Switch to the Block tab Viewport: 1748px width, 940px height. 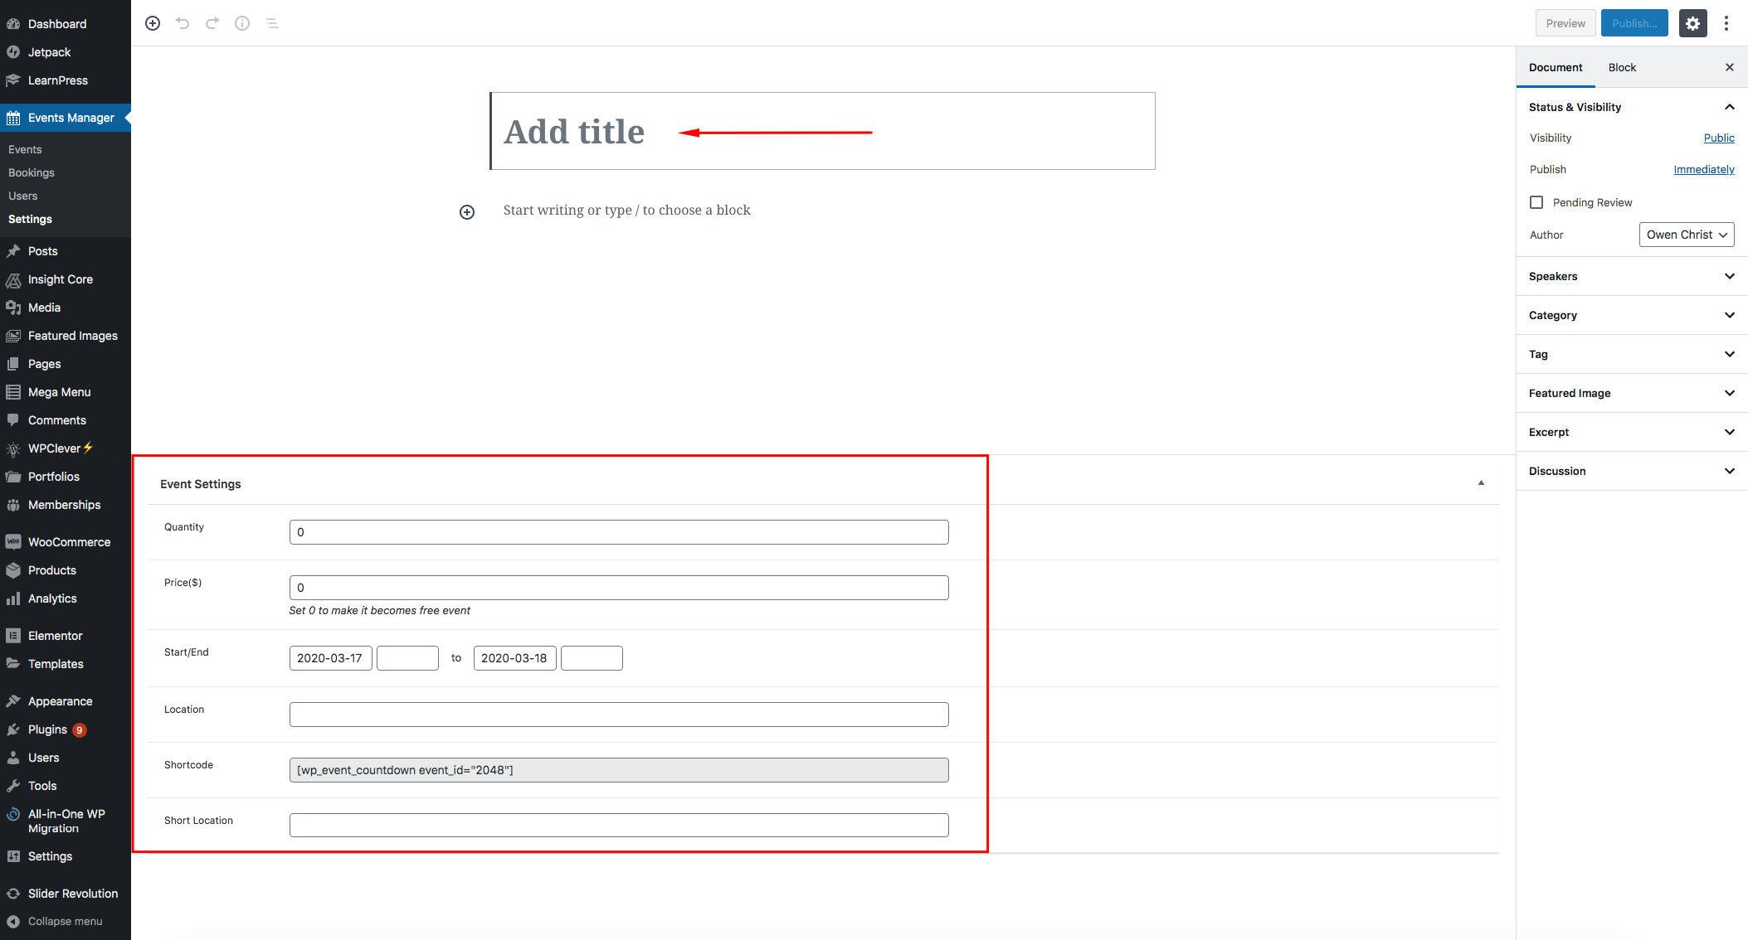(x=1622, y=67)
